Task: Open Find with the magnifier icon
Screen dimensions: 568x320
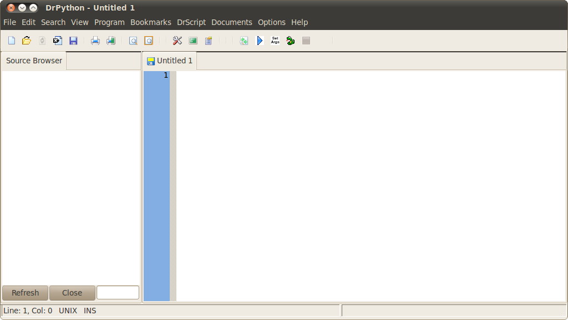Action: pyautogui.click(x=133, y=41)
